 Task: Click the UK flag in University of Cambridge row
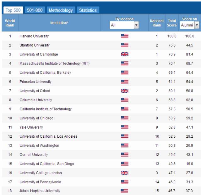[x=125, y=54]
